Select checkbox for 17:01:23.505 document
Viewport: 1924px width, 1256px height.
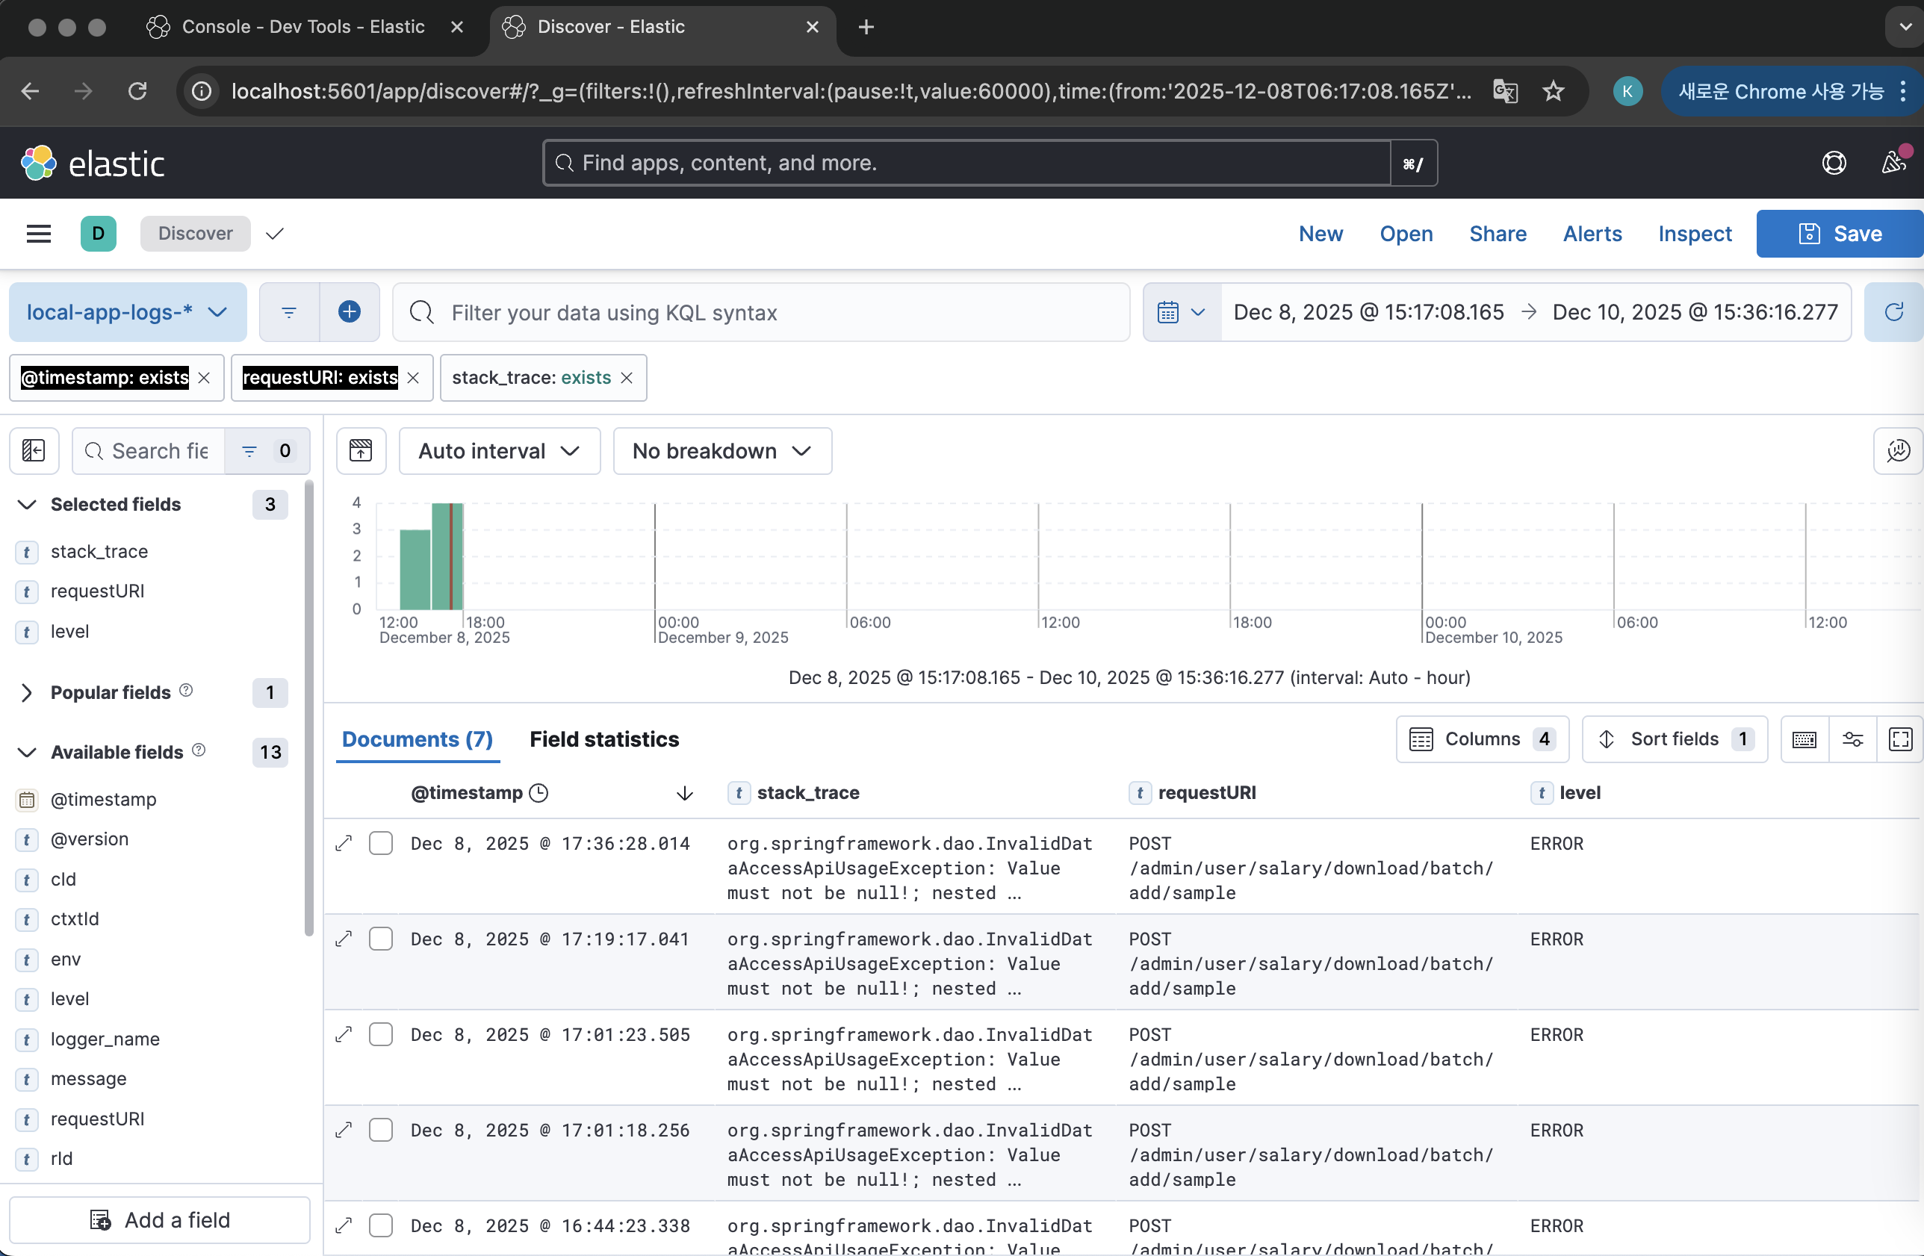[x=381, y=1034]
